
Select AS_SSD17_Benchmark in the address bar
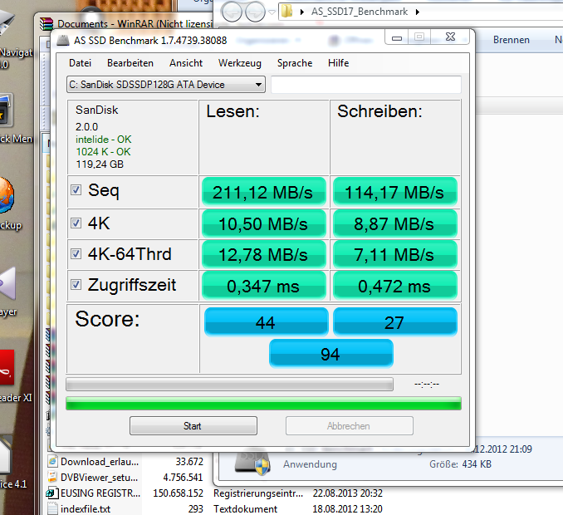(360, 12)
